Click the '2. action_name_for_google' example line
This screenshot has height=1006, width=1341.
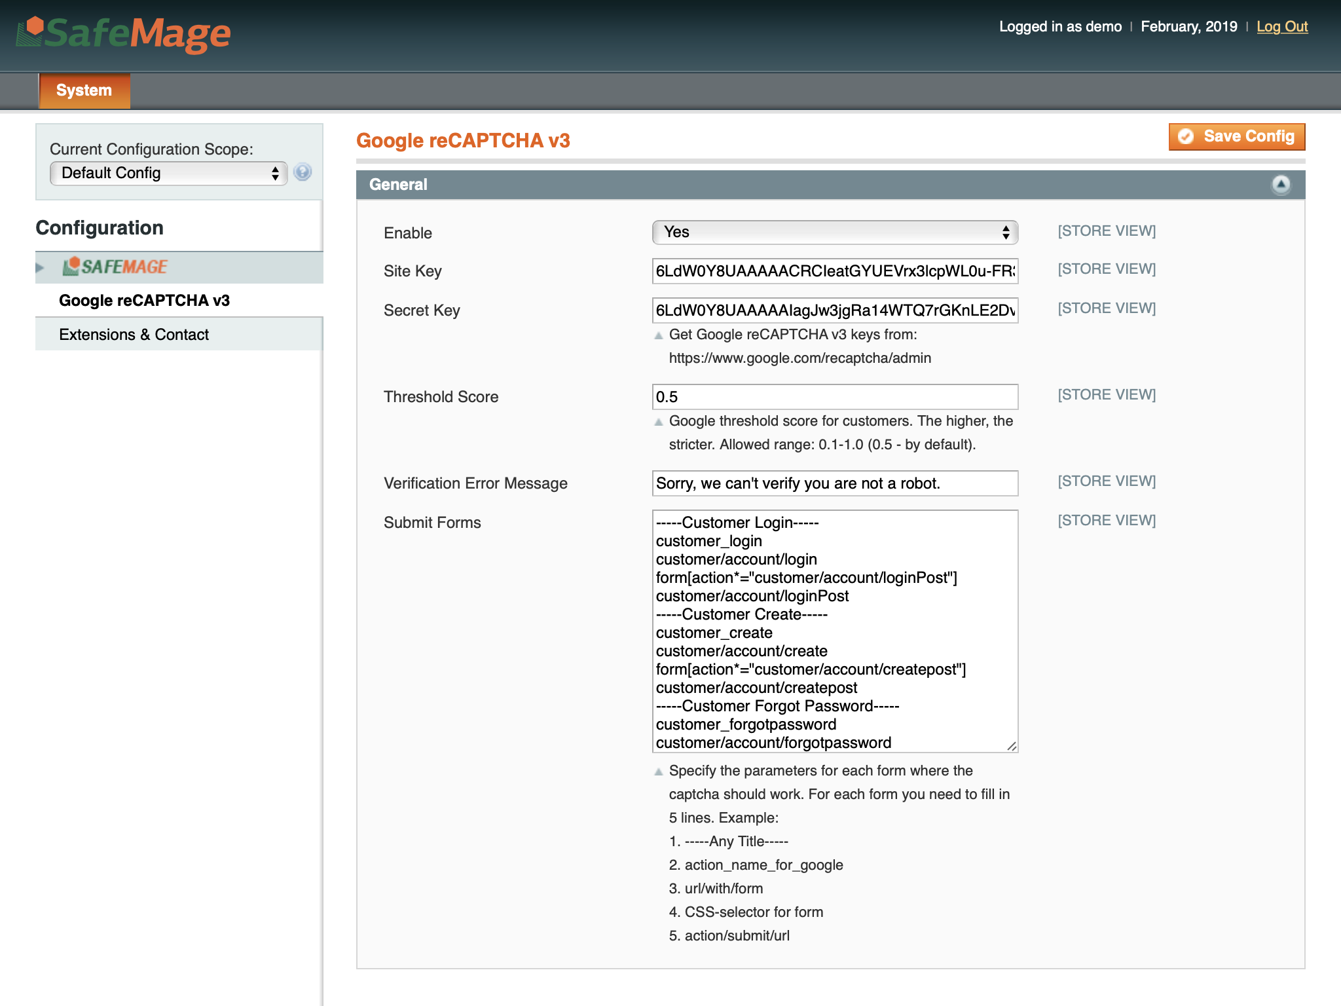tap(756, 865)
